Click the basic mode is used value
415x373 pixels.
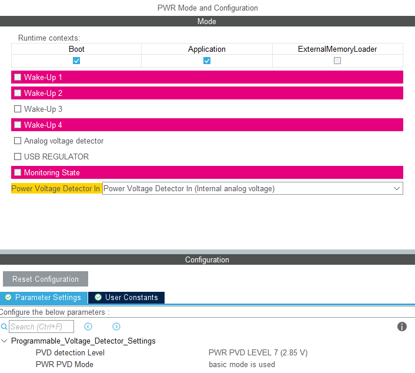(x=242, y=364)
